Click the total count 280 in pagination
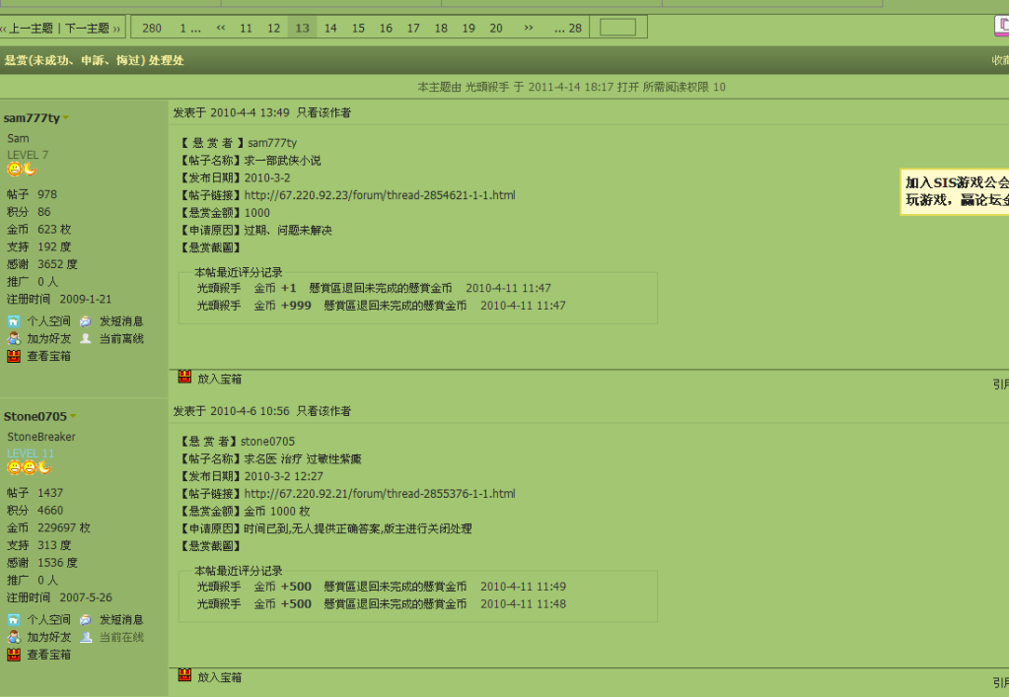This screenshot has height=697, width=1009. pyautogui.click(x=152, y=28)
